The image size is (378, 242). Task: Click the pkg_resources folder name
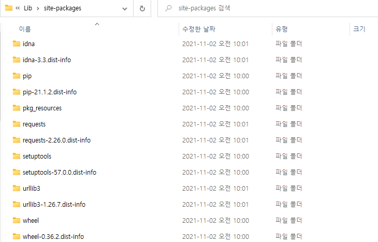42,108
